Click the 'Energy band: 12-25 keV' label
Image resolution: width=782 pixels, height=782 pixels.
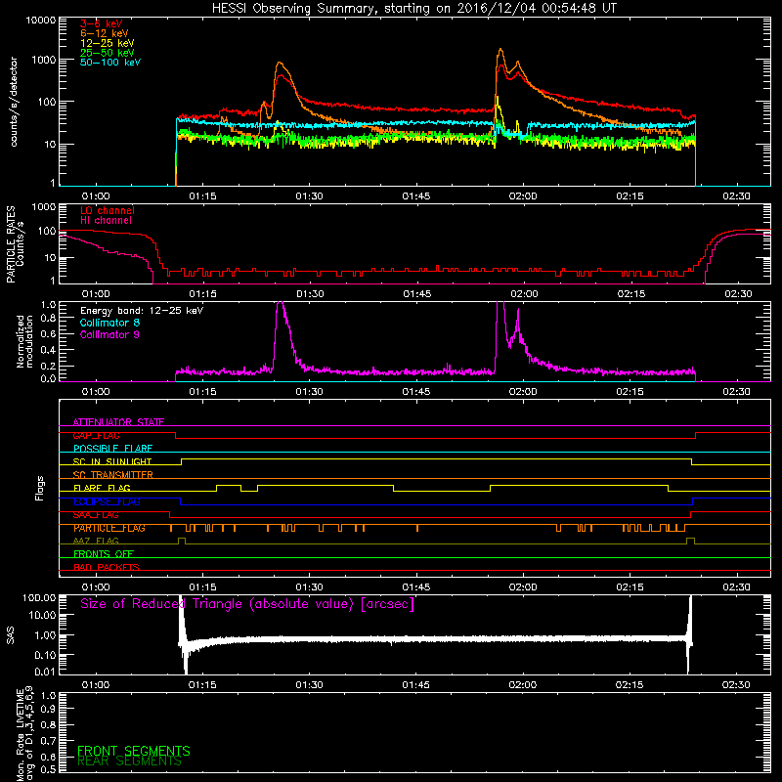click(x=142, y=311)
